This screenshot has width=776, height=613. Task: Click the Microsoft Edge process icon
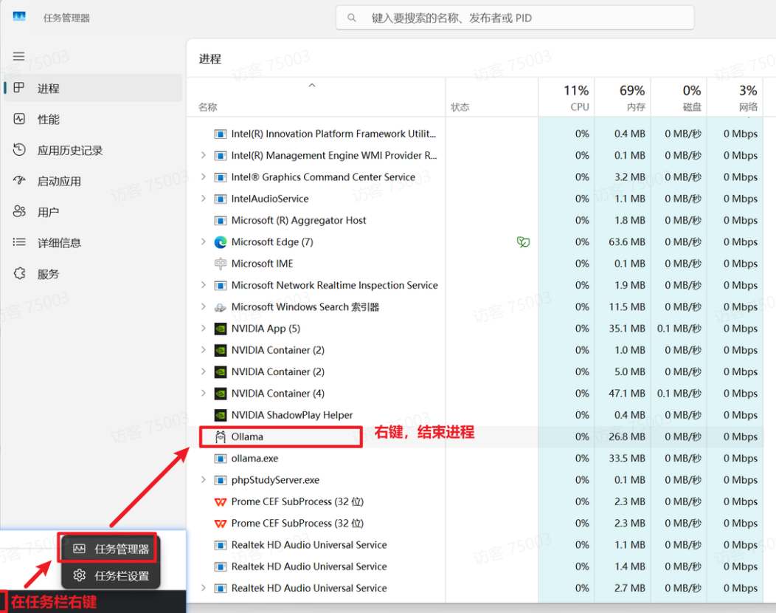[221, 242]
